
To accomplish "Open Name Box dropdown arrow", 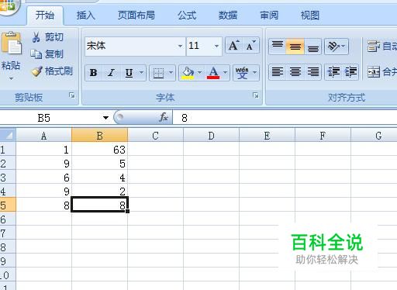I will coord(105,118).
